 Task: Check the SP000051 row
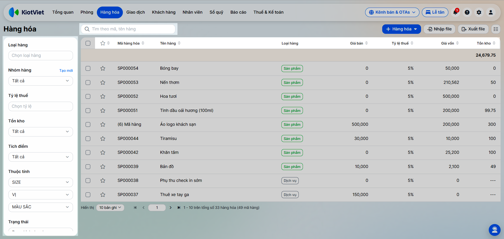pyautogui.click(x=88, y=111)
